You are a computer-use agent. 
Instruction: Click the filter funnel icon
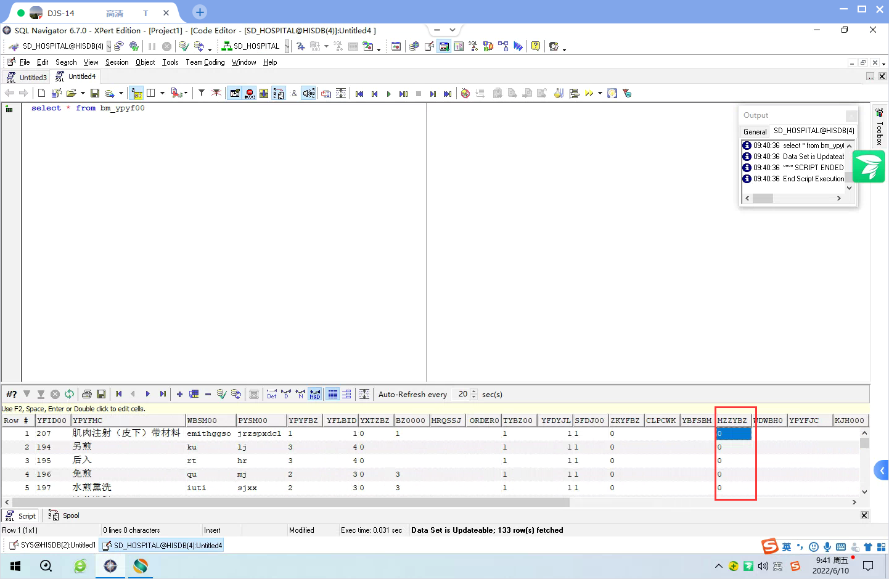pos(201,93)
